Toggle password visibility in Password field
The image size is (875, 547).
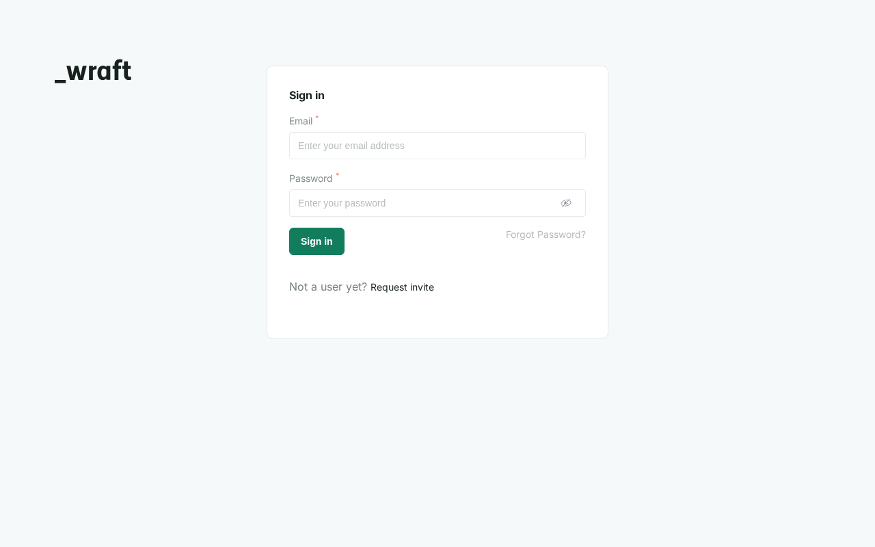pos(566,203)
